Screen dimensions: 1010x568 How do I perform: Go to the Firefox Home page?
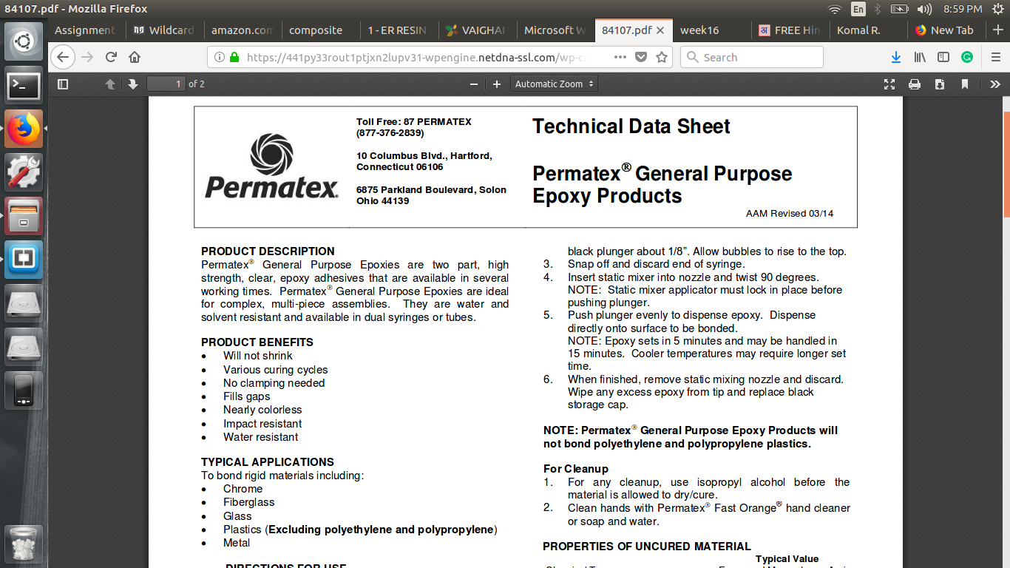(x=135, y=57)
